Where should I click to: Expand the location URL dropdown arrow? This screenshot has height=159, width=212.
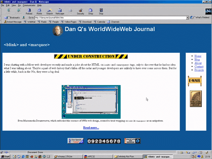(x=187, y=18)
